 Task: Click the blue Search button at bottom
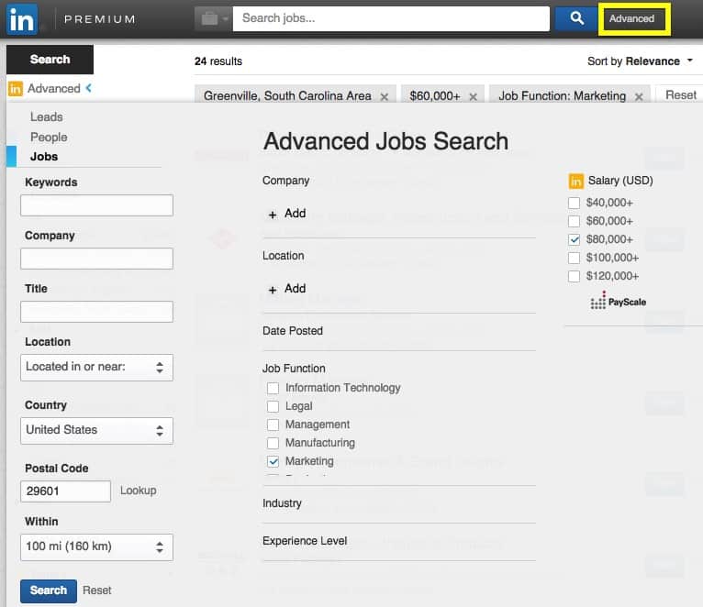click(49, 590)
